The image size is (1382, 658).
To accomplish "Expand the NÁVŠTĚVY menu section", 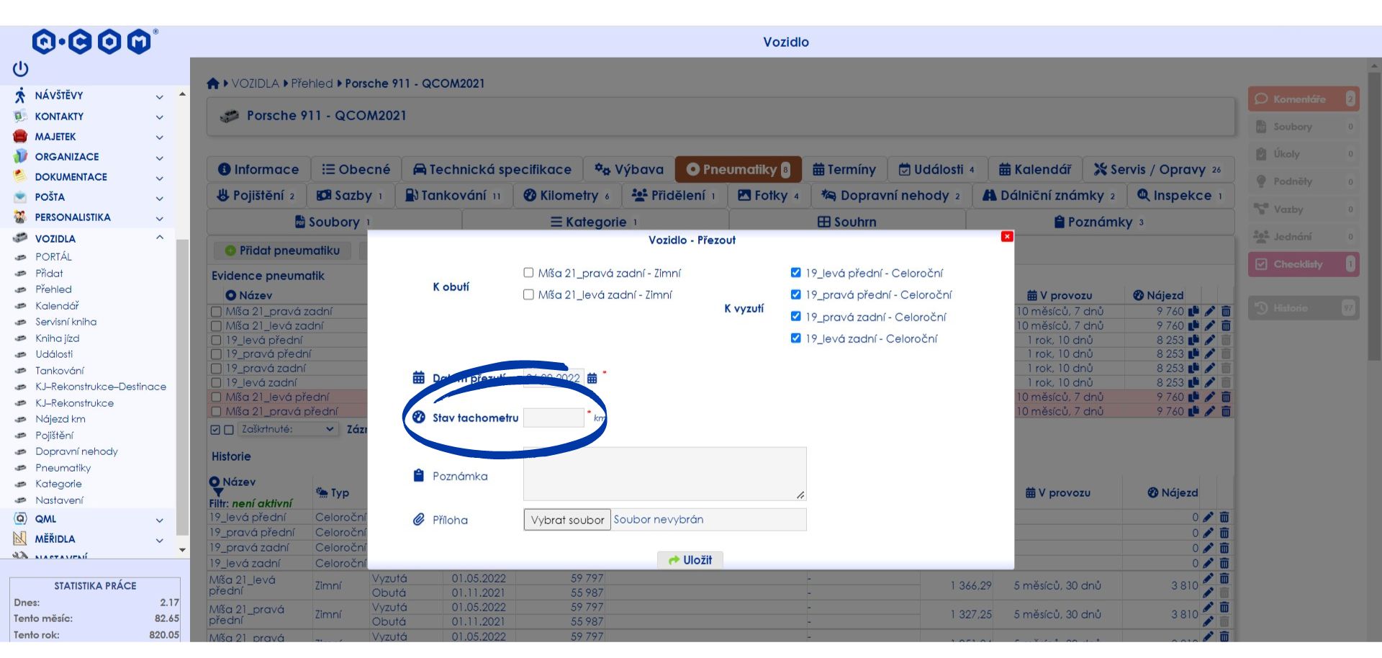I will click(160, 96).
